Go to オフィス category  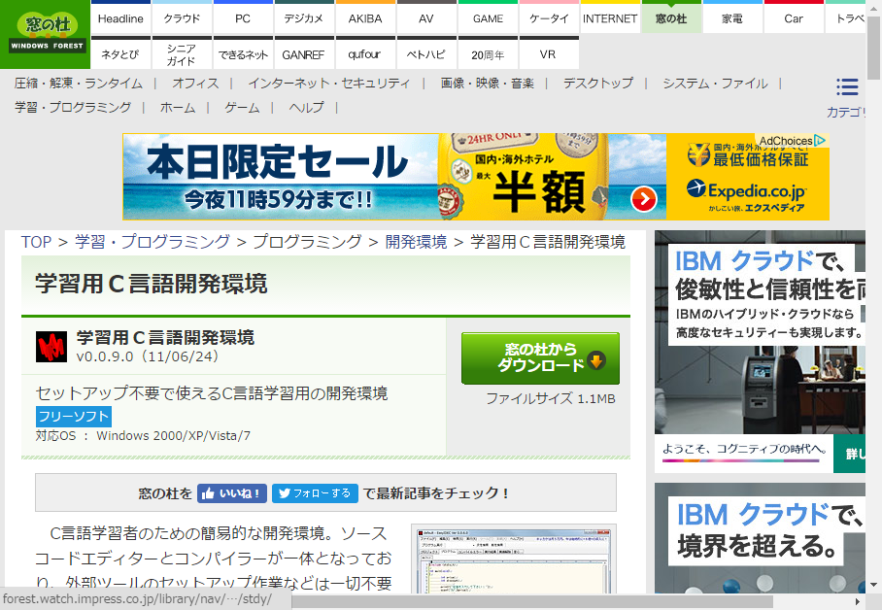point(196,84)
